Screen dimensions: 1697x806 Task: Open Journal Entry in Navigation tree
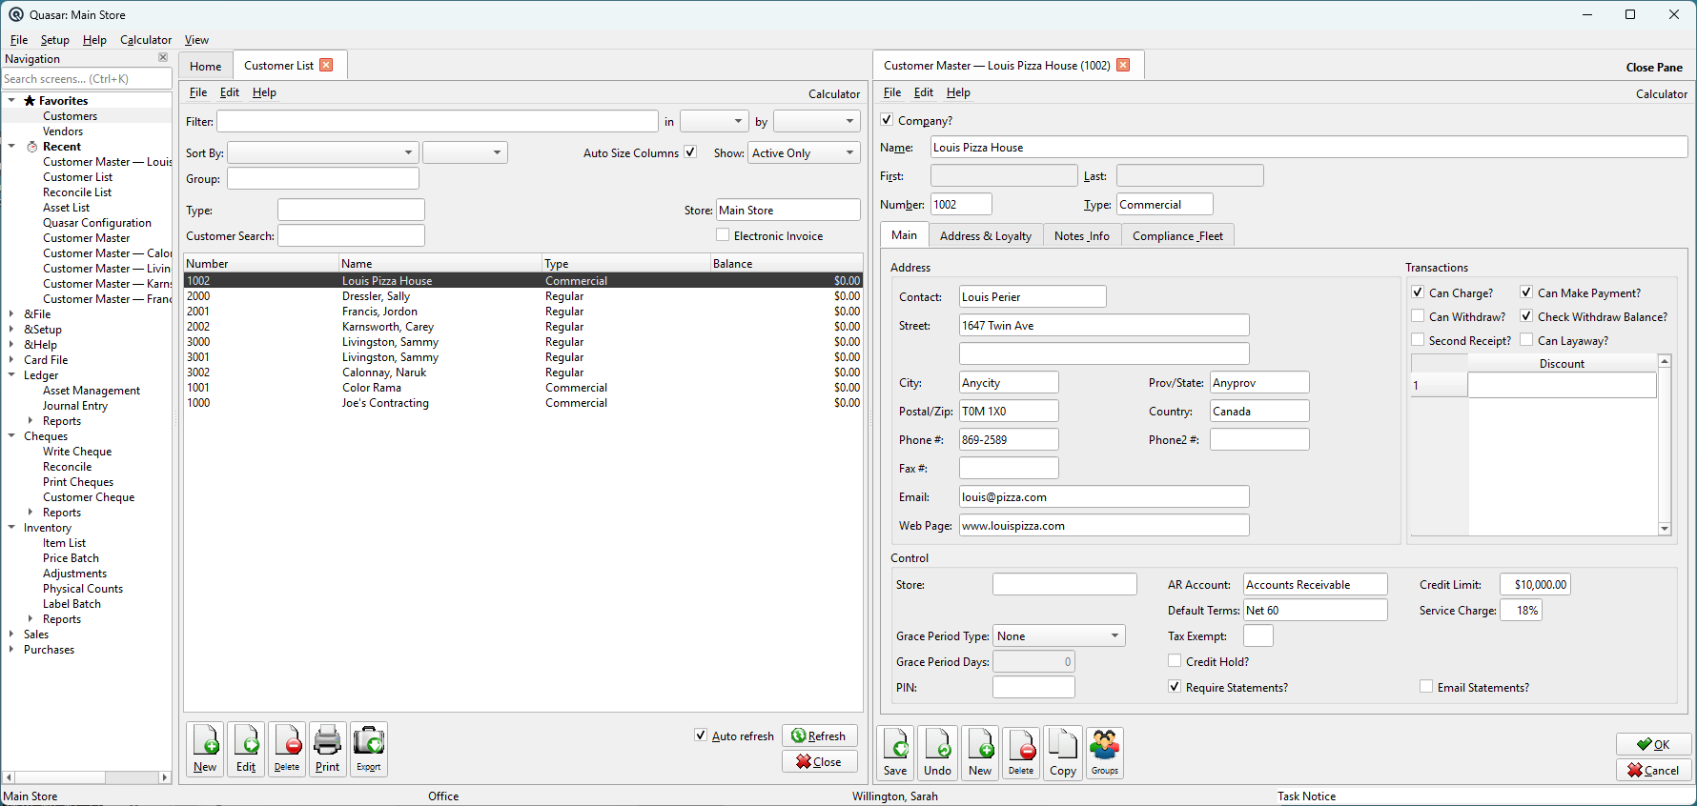(75, 406)
